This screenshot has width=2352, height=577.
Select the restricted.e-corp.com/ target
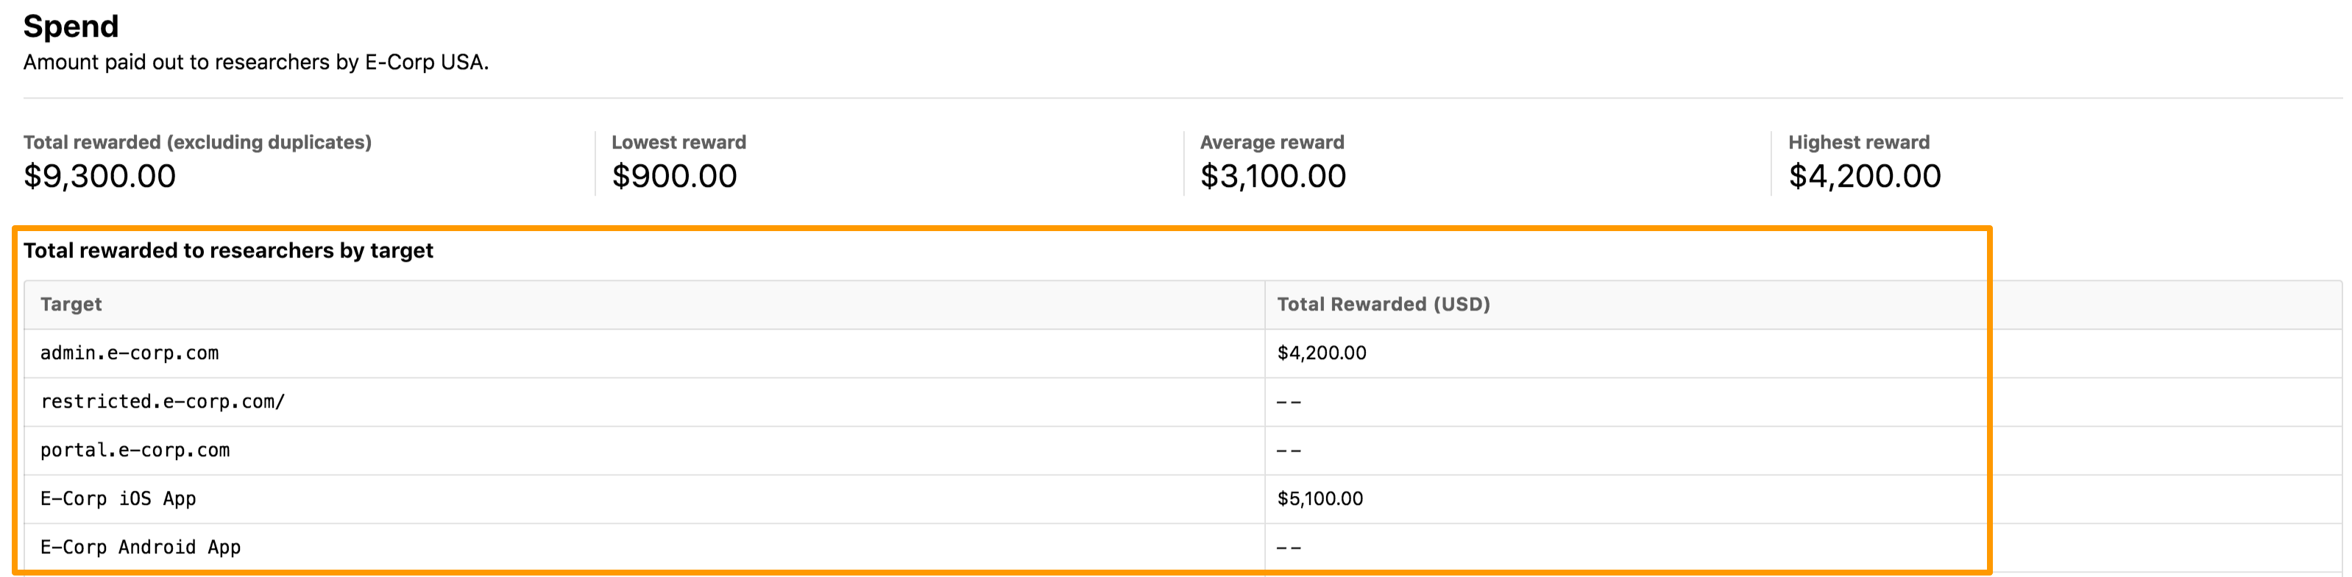pos(163,402)
